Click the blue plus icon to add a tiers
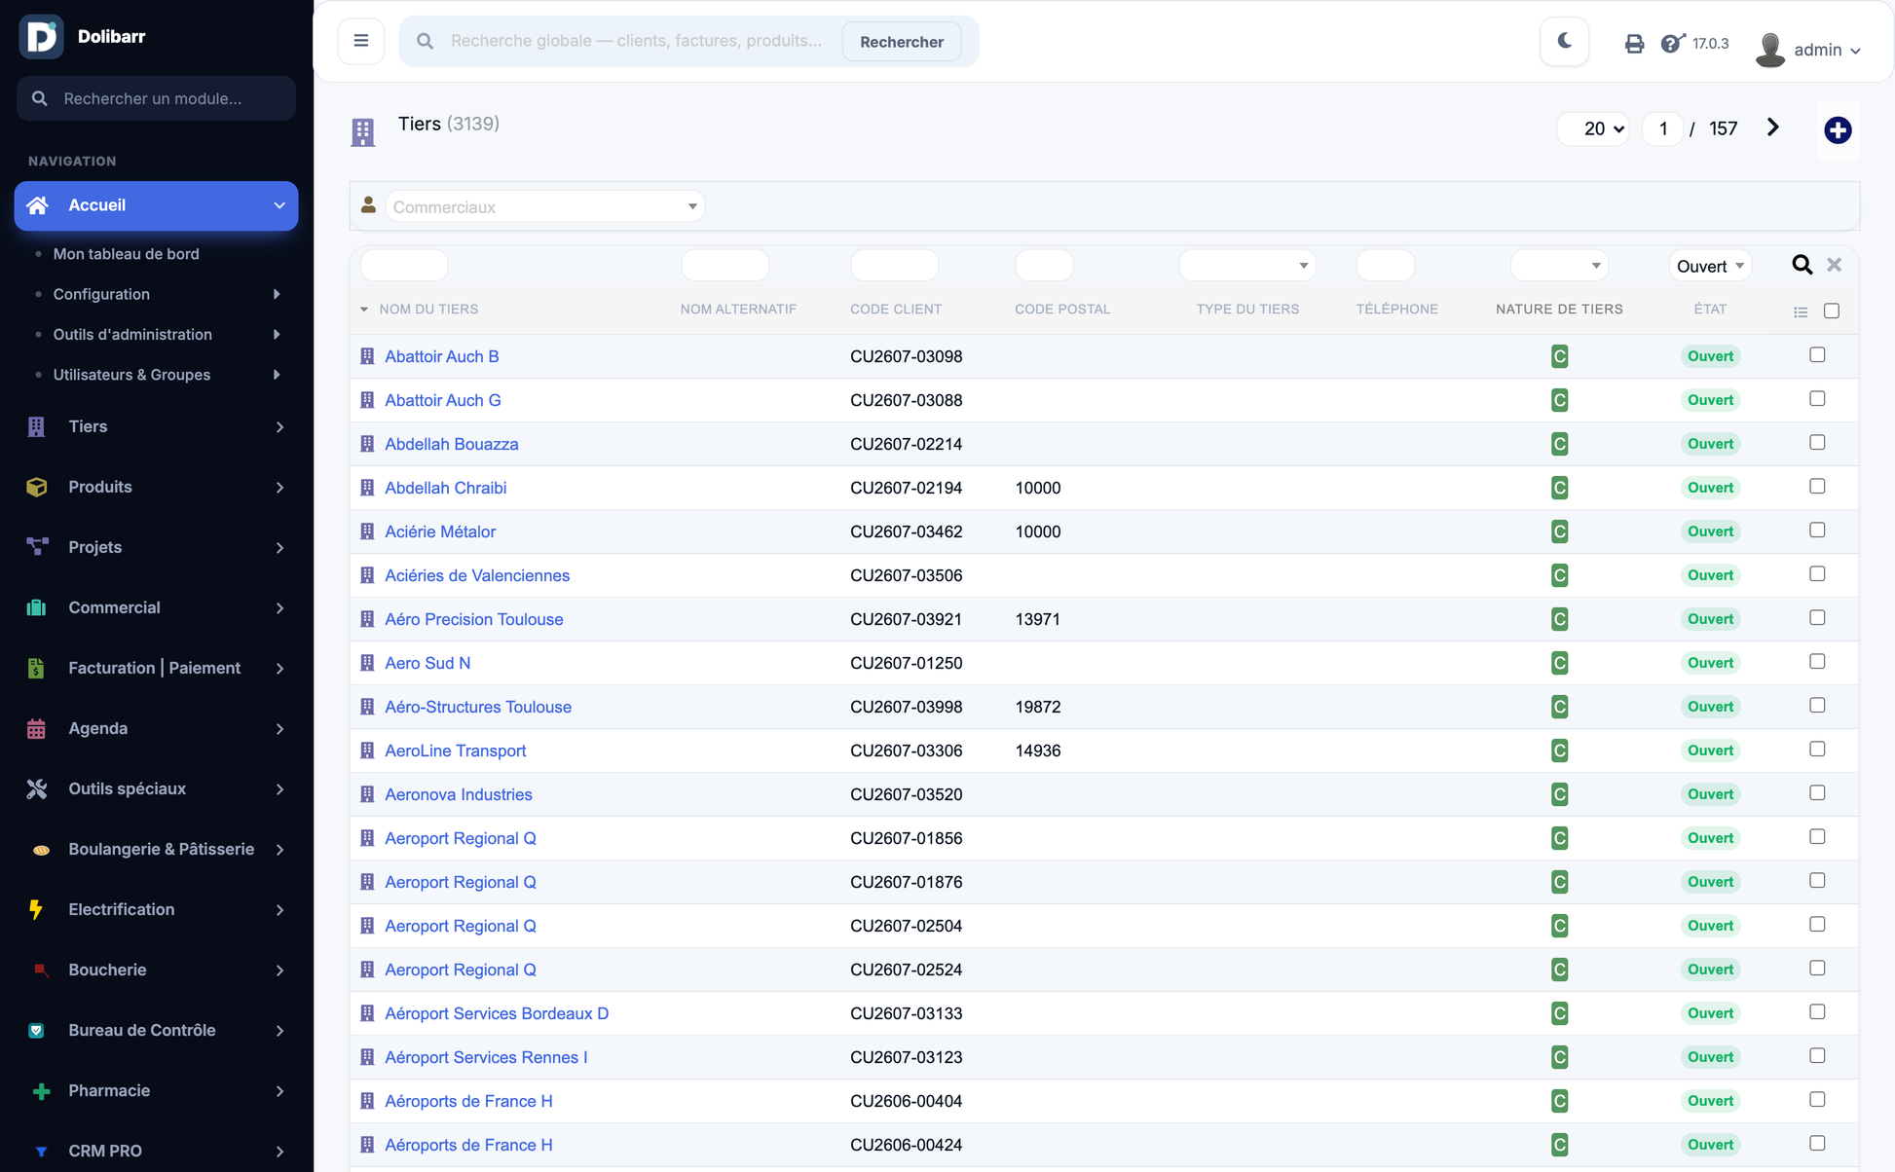The height and width of the screenshot is (1172, 1895). point(1838,129)
